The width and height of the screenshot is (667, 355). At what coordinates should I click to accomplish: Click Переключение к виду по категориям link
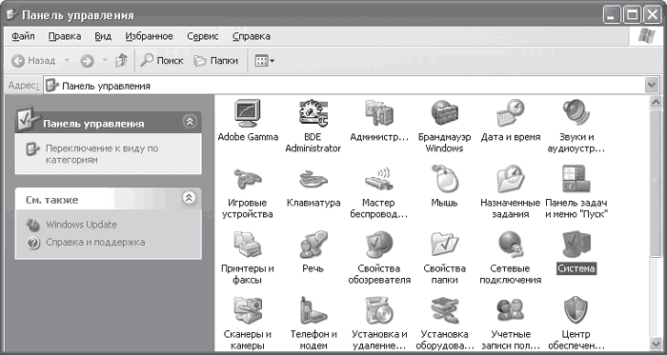102,154
